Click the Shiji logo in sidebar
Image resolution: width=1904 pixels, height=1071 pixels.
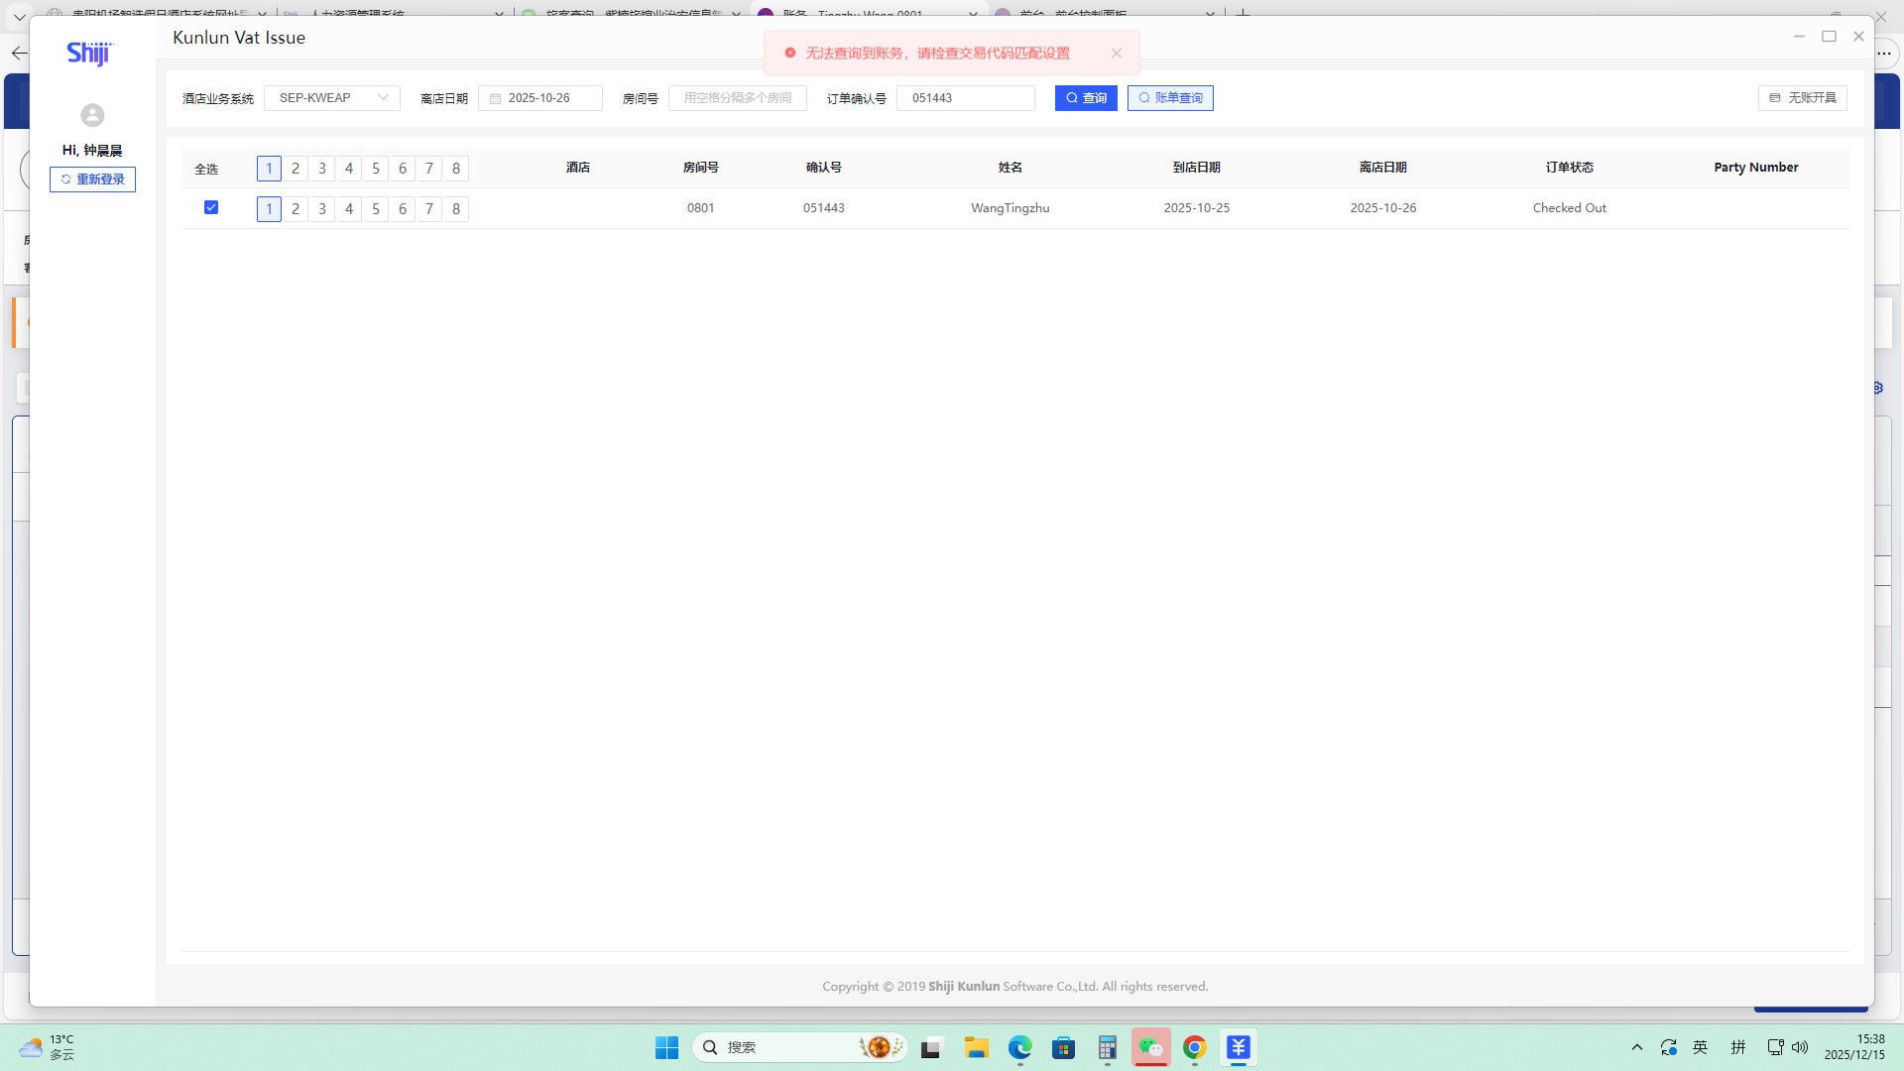click(89, 53)
